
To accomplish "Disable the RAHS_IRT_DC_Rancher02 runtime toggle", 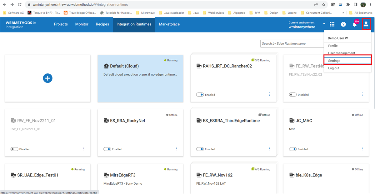I will point(200,95).
